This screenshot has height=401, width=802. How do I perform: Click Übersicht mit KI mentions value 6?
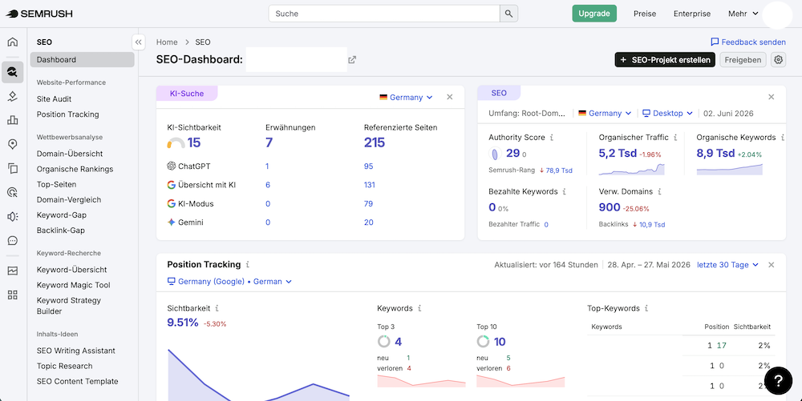tap(268, 185)
